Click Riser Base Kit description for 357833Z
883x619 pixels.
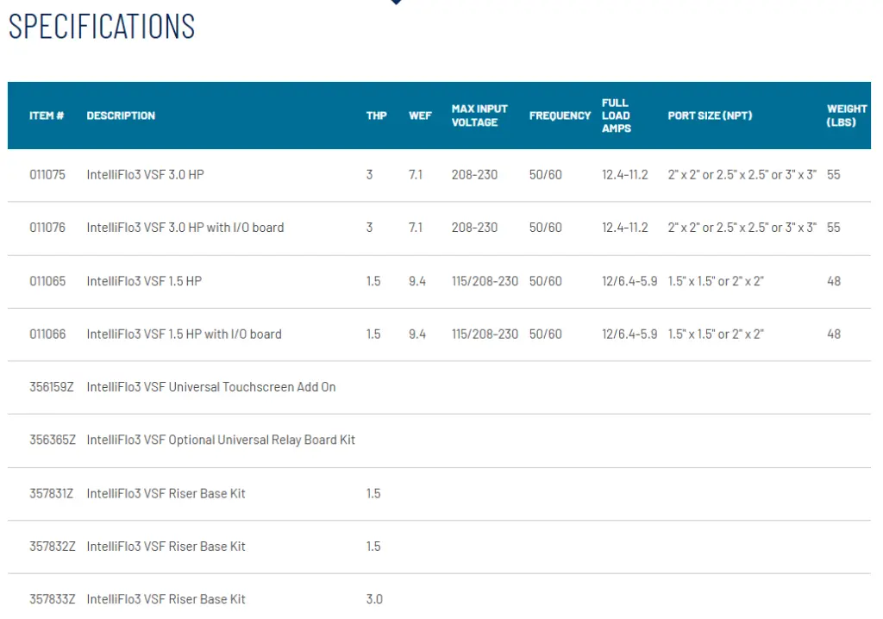[166, 599]
